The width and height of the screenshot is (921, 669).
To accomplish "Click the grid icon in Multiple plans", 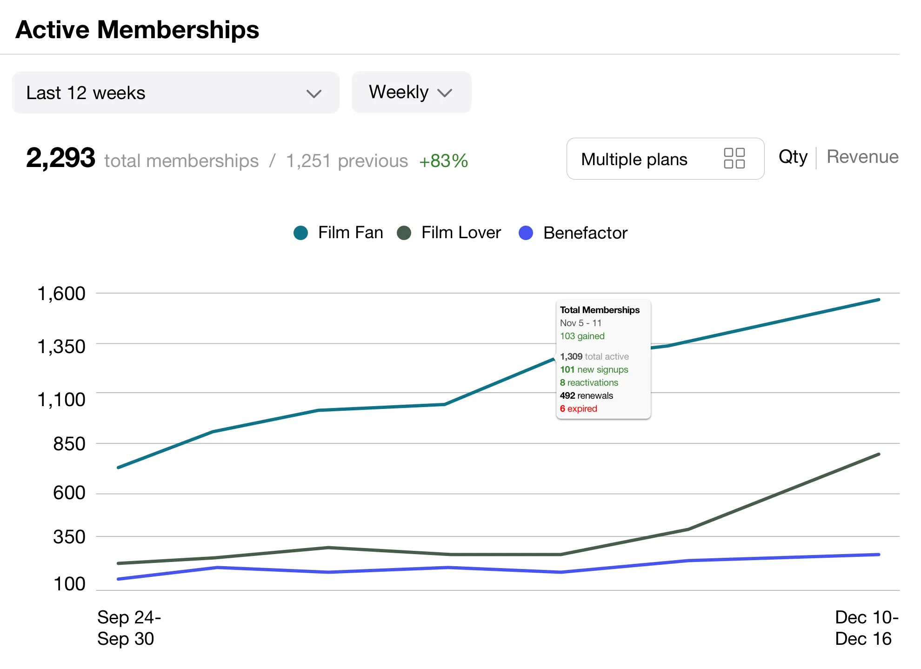I will 734,158.
